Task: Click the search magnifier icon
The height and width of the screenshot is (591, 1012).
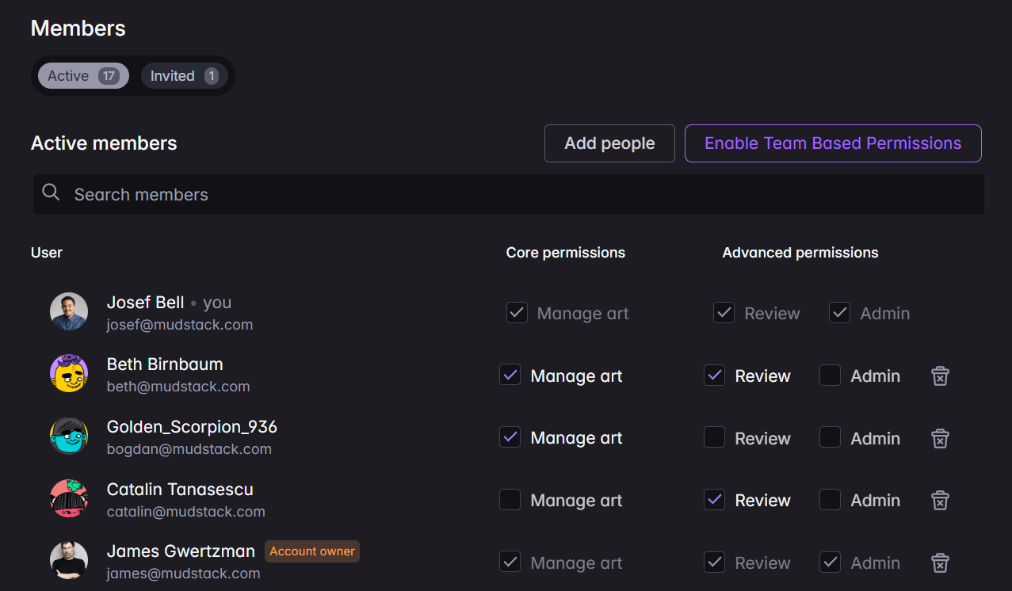Action: (x=51, y=192)
